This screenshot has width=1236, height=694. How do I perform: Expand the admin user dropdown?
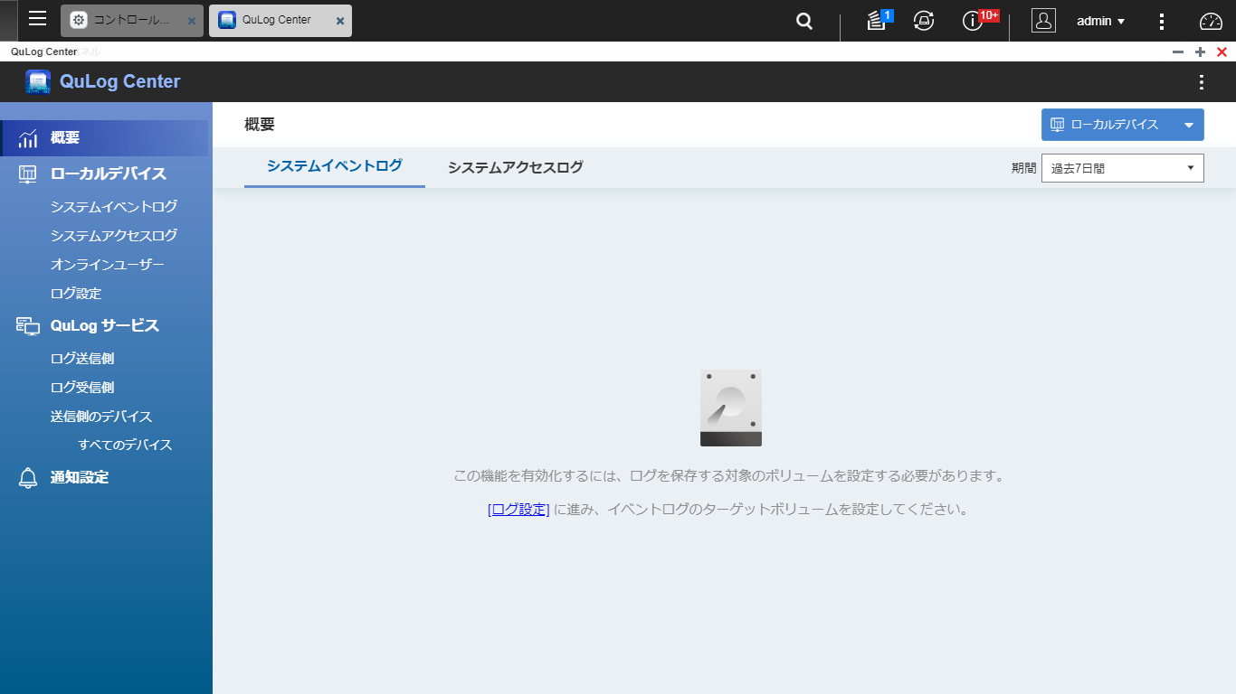[x=1100, y=21]
